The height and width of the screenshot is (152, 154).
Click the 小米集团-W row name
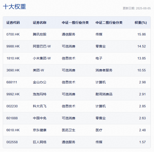42,58
